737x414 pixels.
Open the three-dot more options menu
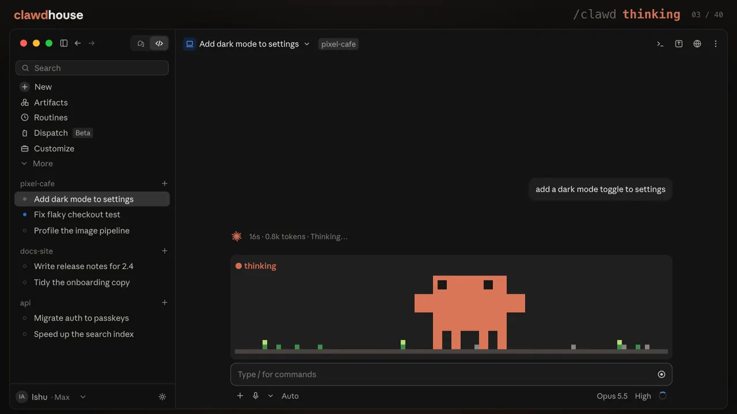click(x=716, y=44)
